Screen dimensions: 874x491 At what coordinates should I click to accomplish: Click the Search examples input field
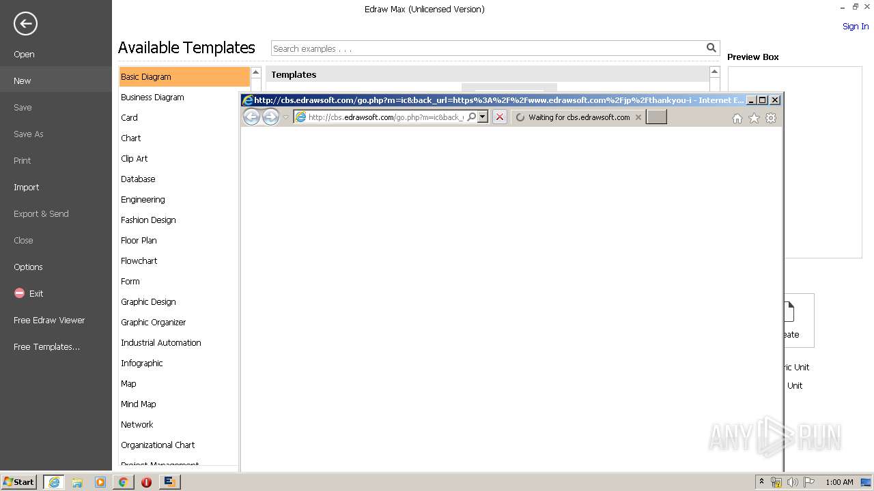(x=488, y=48)
